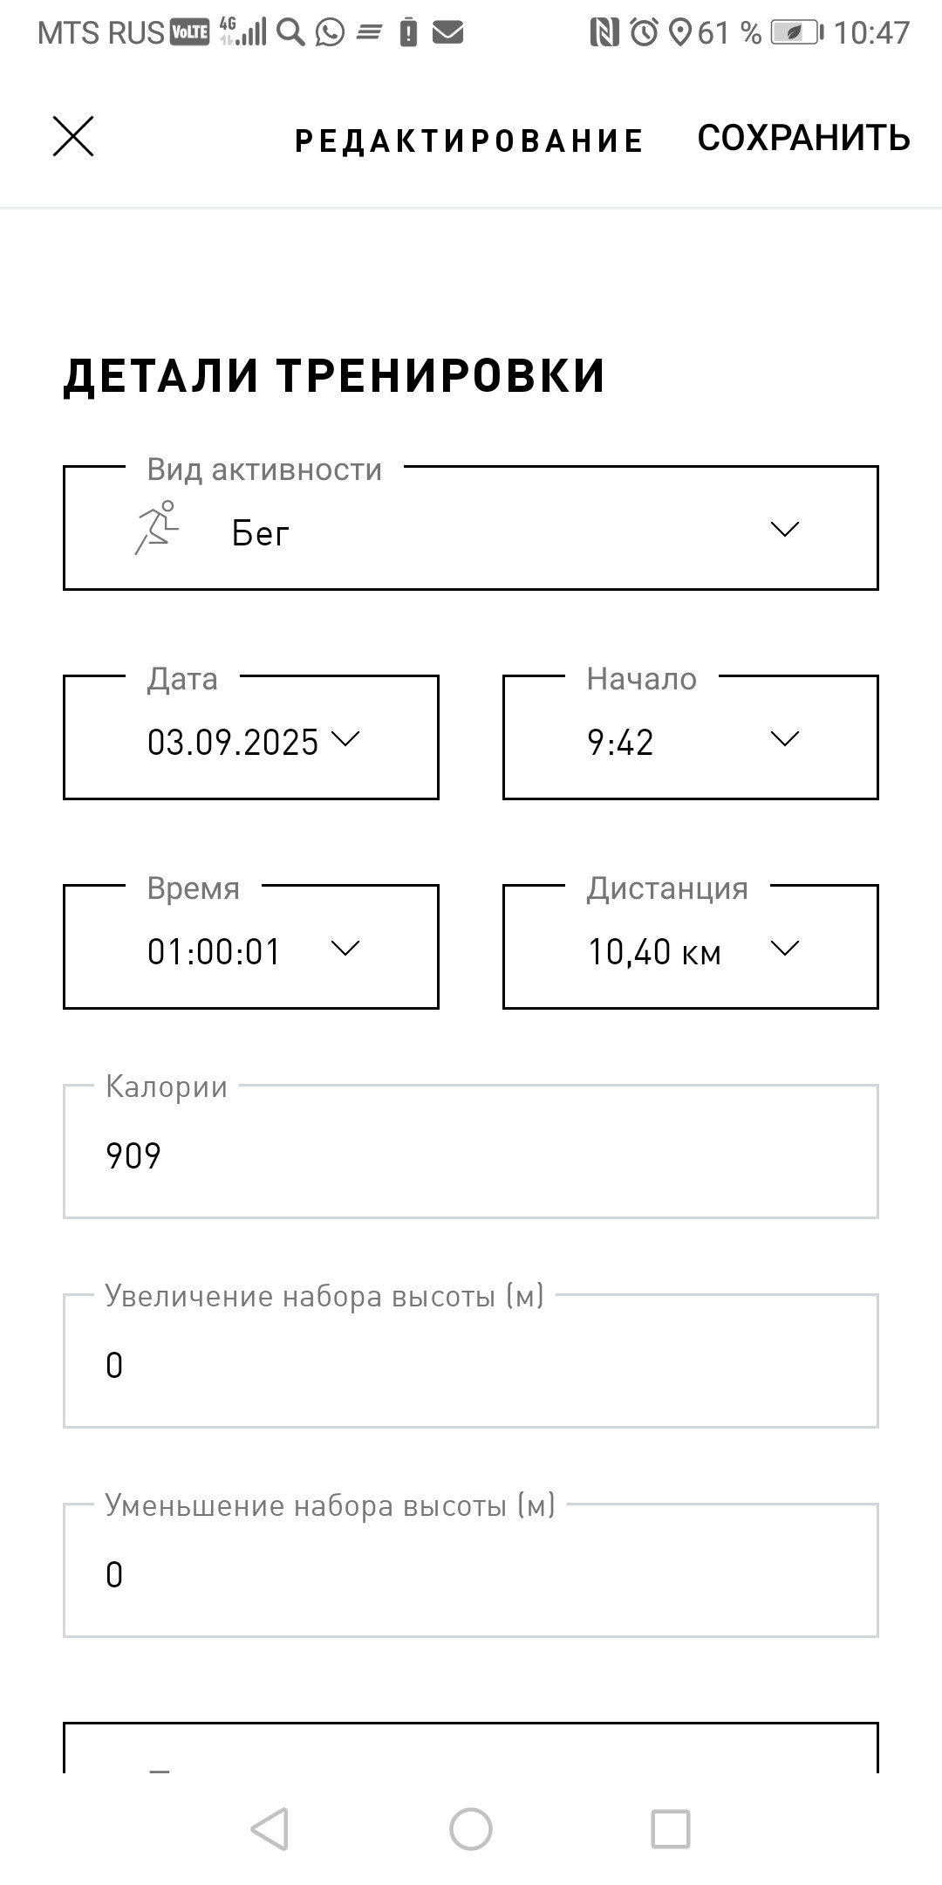Edit Увеличение набора высоты field
The image size is (942, 1885).
(x=471, y=1361)
